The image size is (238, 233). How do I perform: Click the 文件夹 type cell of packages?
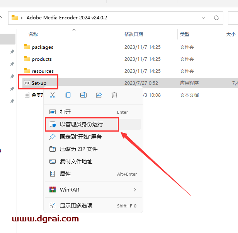[x=187, y=47]
